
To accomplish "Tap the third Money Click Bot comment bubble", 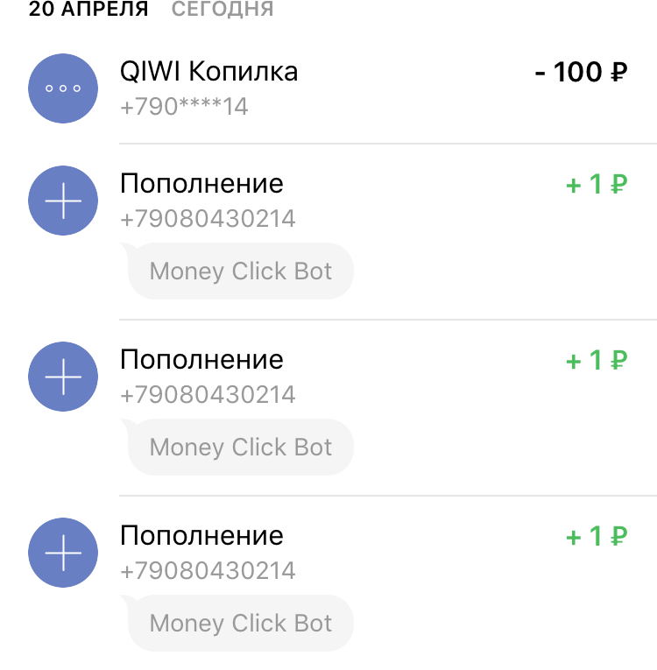I will pos(241,623).
